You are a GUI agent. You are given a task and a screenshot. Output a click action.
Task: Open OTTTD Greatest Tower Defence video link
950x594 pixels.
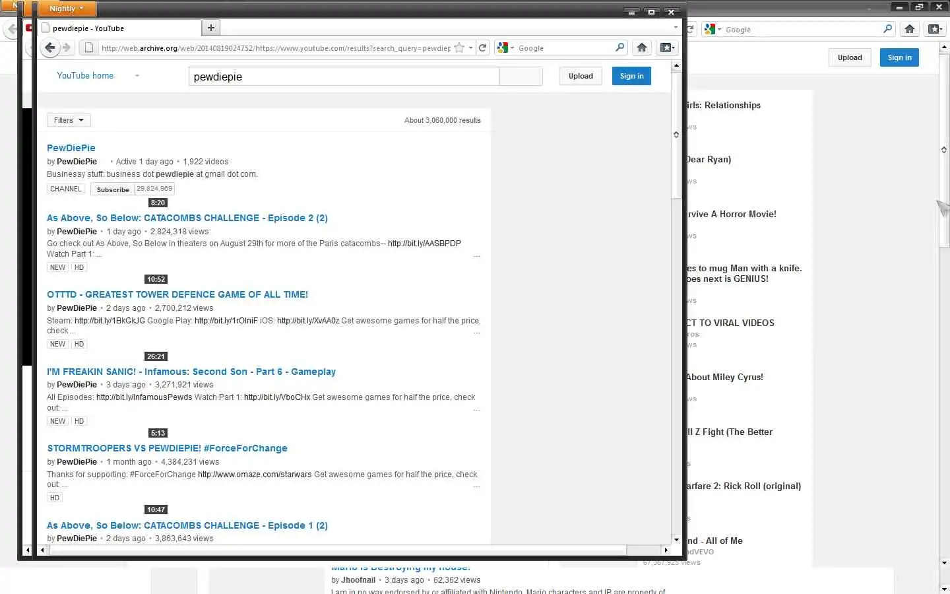(x=177, y=294)
